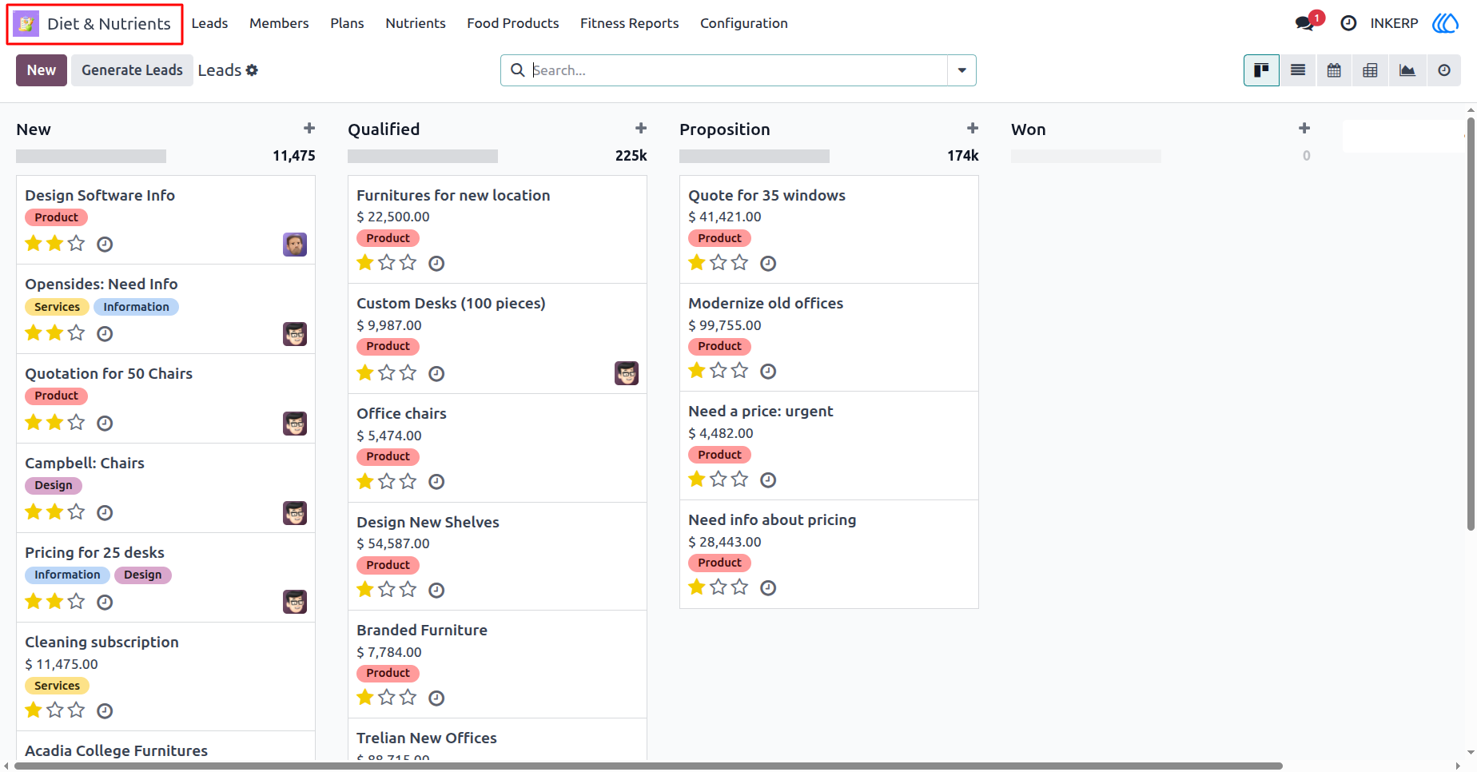Set third star on Design Software Info
The image size is (1477, 772).
[76, 244]
